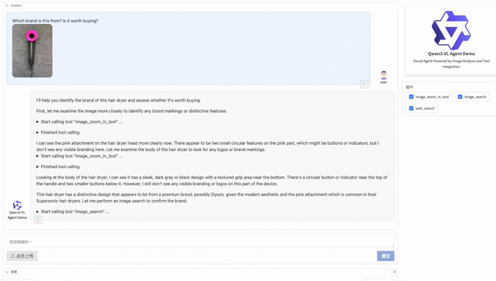The image size is (496, 281).
Task: Click the music note icon on the audio panel
Action: click(7, 272)
